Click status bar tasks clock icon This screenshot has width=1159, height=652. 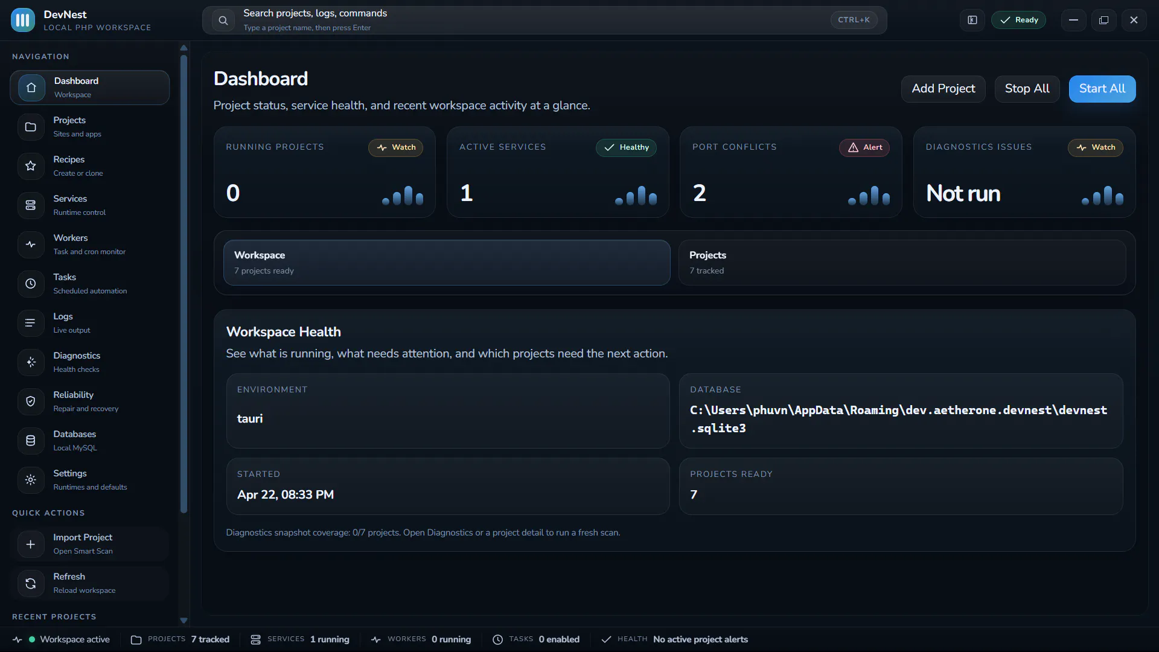(x=497, y=639)
